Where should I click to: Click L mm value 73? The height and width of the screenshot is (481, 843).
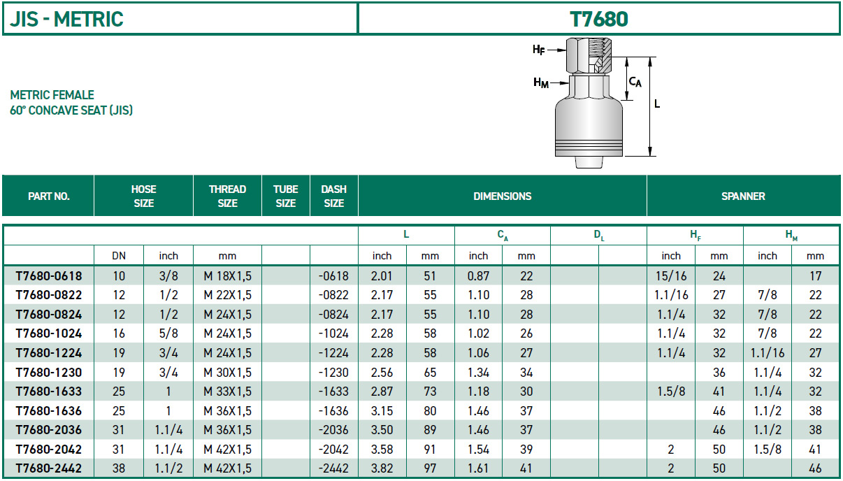[x=431, y=392]
